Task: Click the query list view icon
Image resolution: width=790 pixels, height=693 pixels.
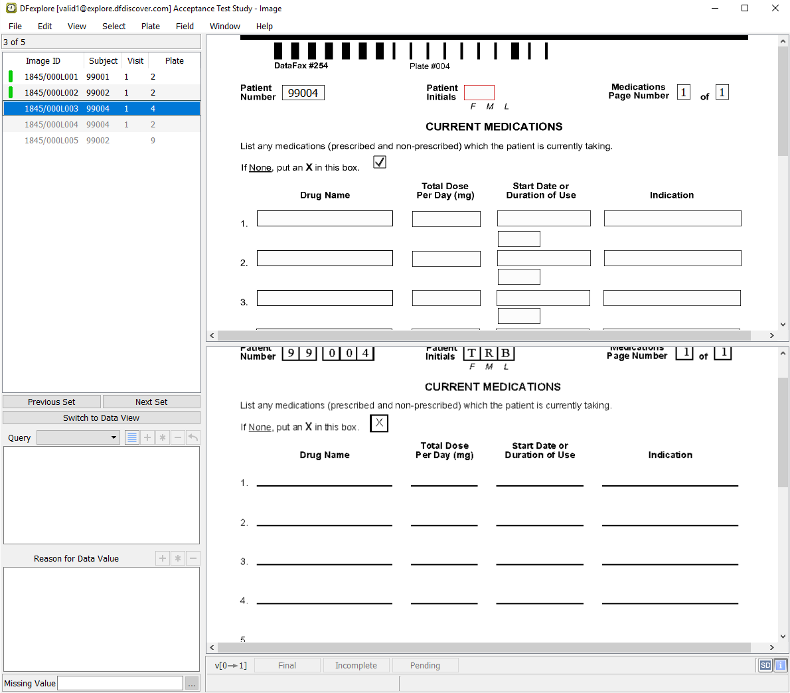Action: click(132, 437)
